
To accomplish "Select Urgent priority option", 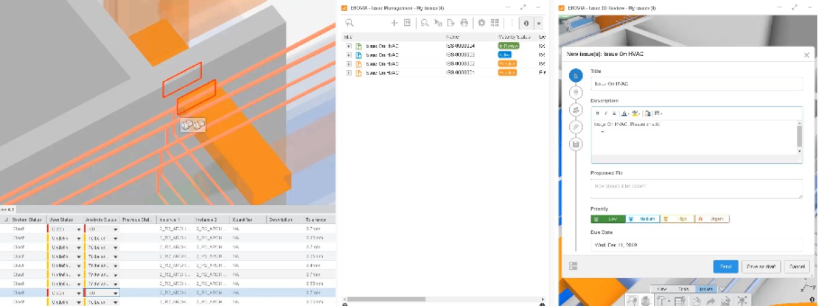I will pos(712,219).
